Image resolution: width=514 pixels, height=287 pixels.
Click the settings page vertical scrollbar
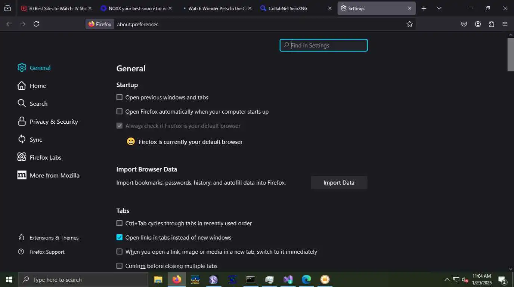point(511,55)
